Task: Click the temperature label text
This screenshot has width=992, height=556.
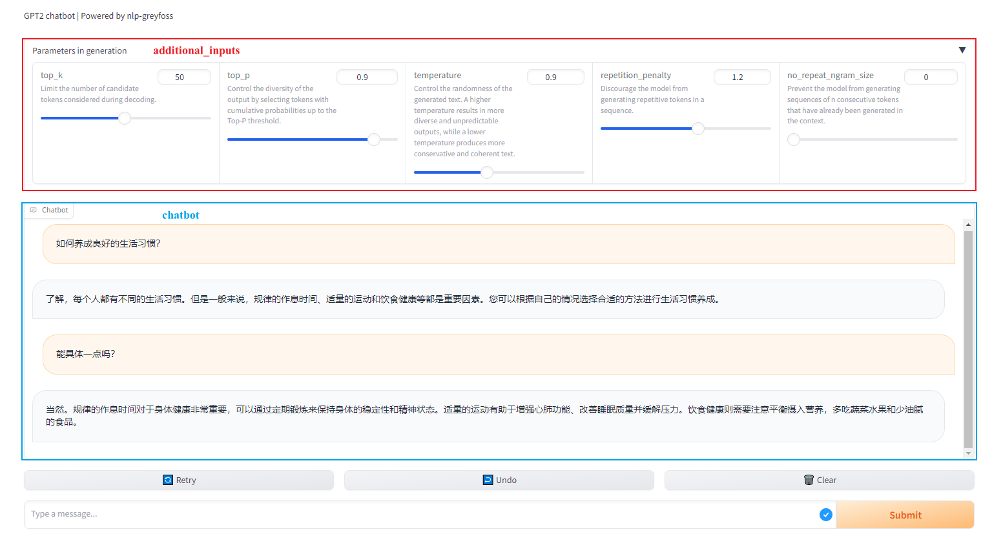Action: 438,76
